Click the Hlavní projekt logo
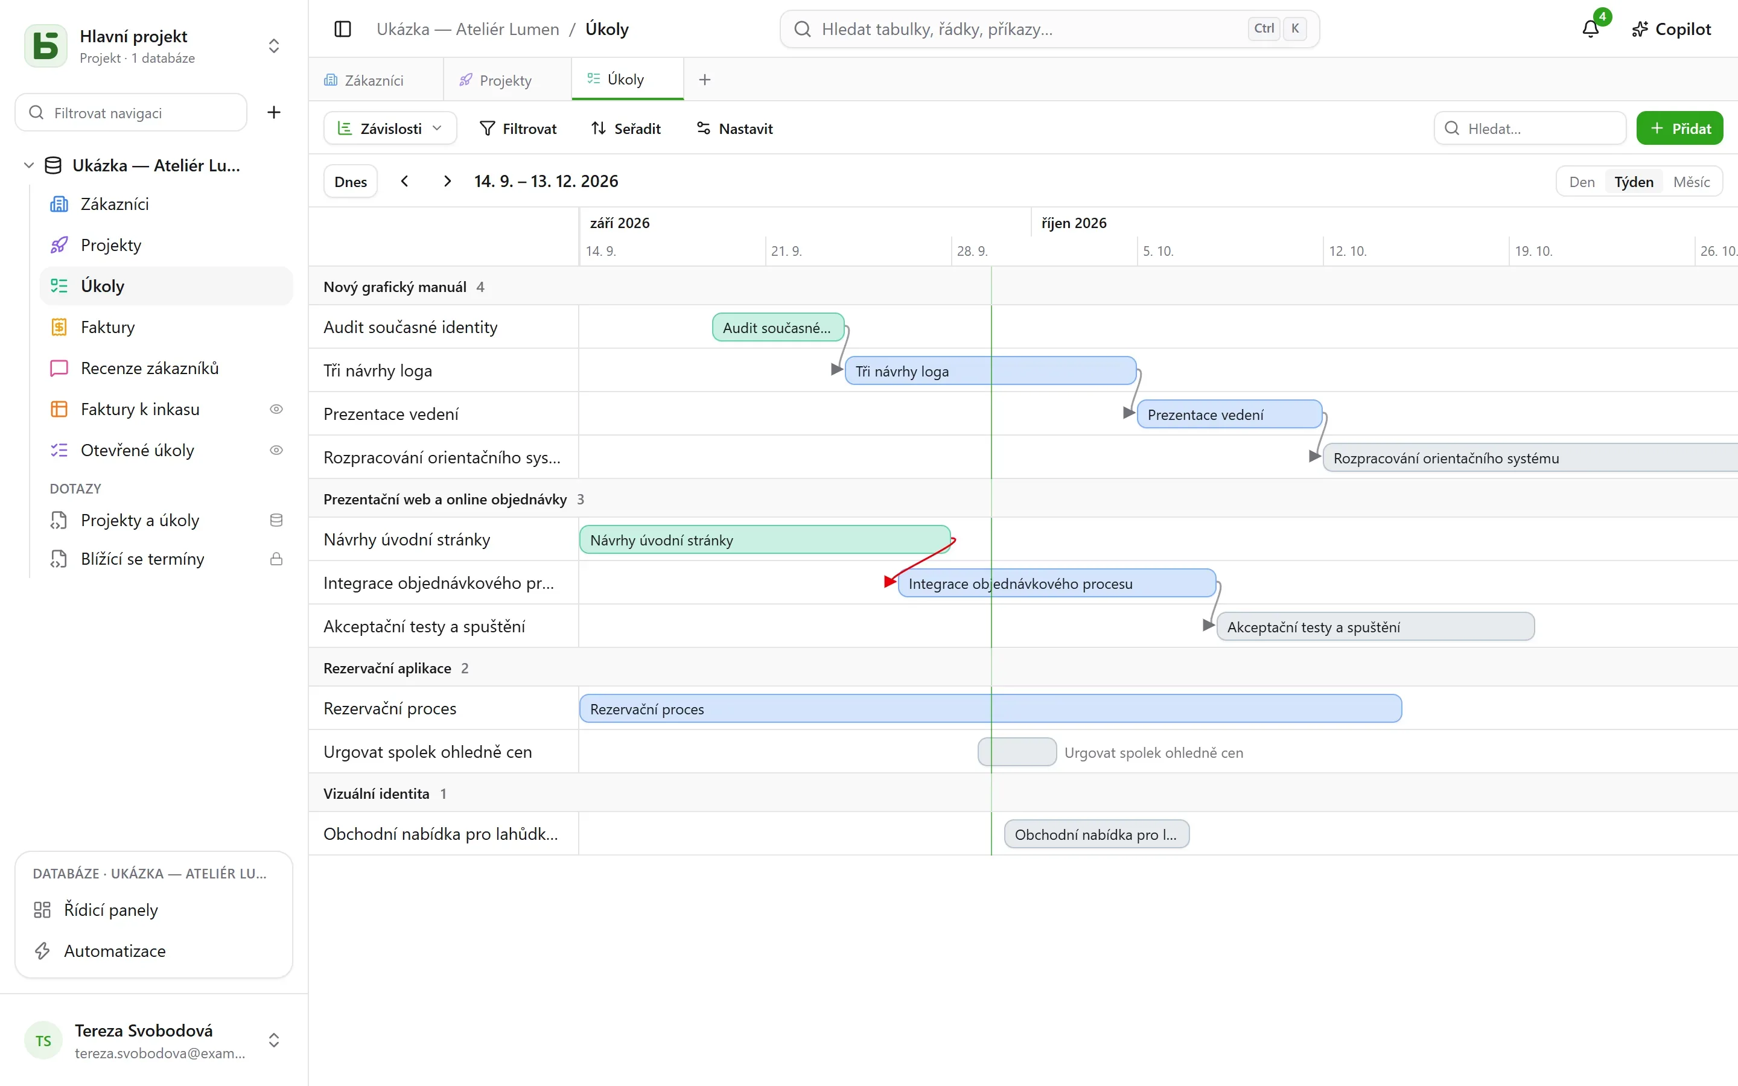 (46, 46)
